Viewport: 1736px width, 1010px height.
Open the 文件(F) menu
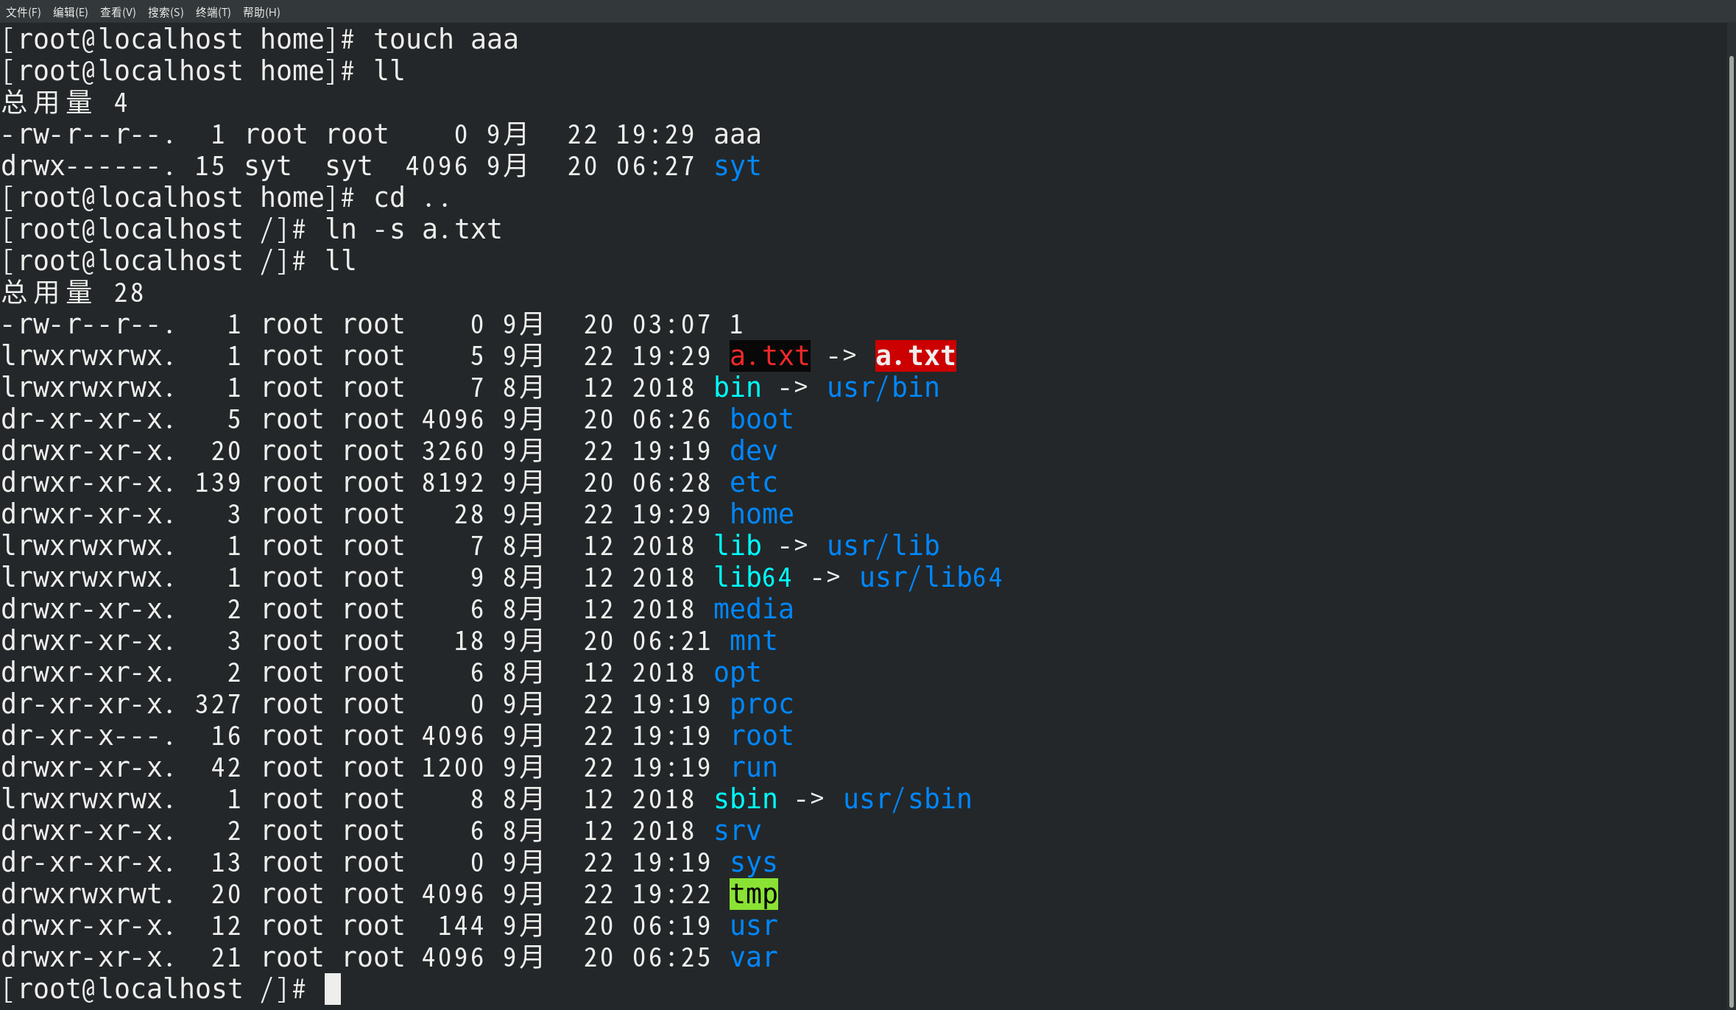(24, 12)
